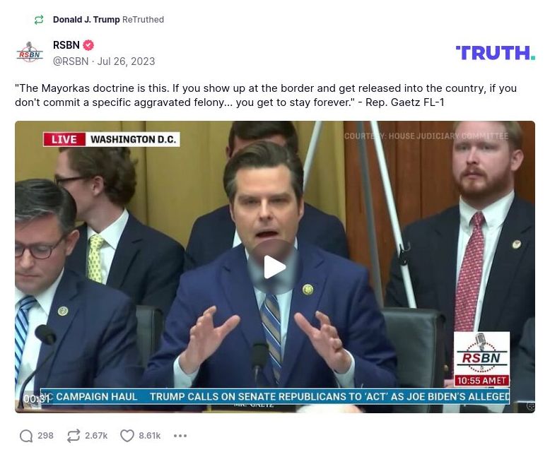Click the RSBN account name

(66, 45)
